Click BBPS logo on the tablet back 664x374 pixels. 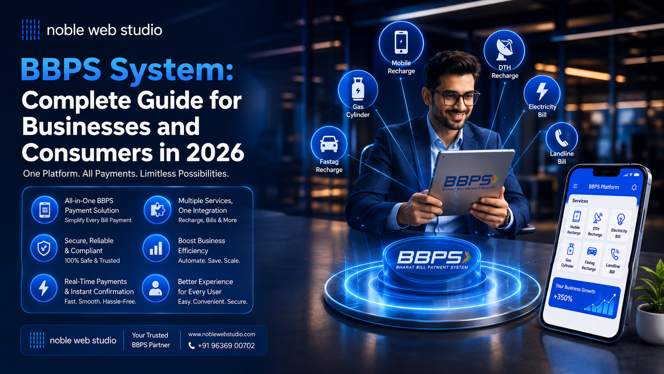coord(470,183)
